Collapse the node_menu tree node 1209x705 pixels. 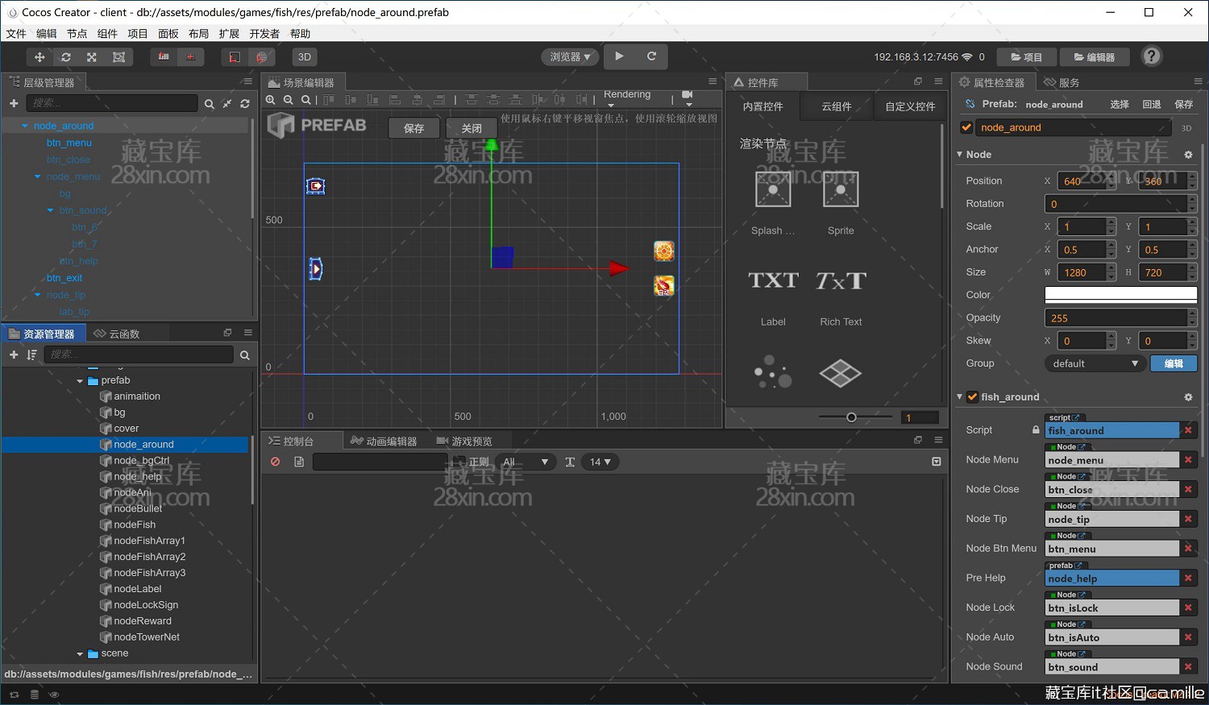[x=38, y=176]
